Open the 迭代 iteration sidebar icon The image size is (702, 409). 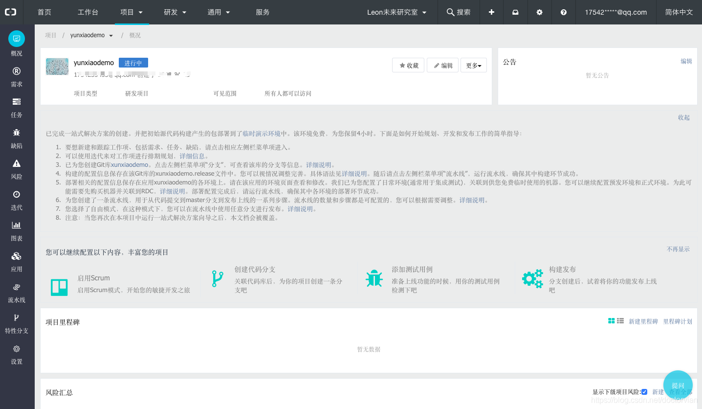(17, 194)
